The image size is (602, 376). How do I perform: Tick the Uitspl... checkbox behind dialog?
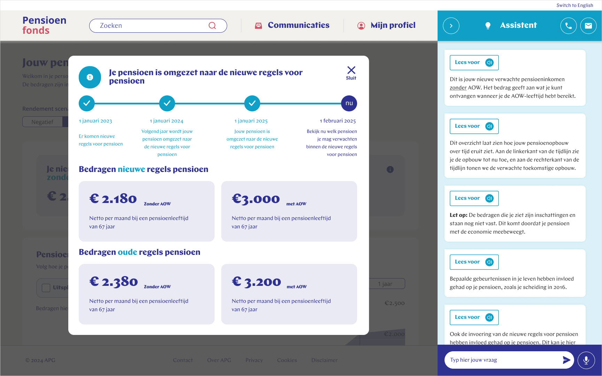click(46, 288)
